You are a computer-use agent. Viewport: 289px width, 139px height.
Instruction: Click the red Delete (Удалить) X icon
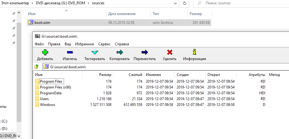pos(170,52)
